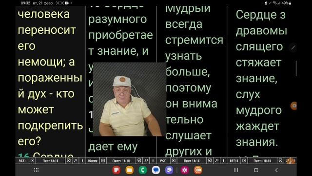Image resolution: width=312 pixels, height=176 pixels.
Task: Open the three-dot menu of the РСП pane
Action: [223, 160]
